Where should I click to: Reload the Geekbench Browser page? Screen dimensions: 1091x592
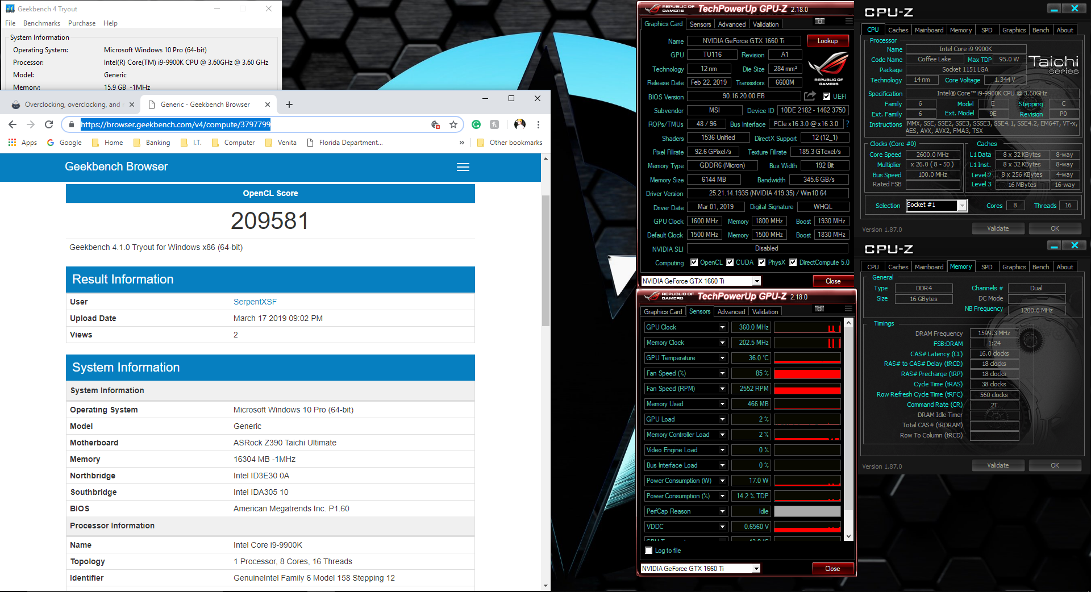(49, 124)
